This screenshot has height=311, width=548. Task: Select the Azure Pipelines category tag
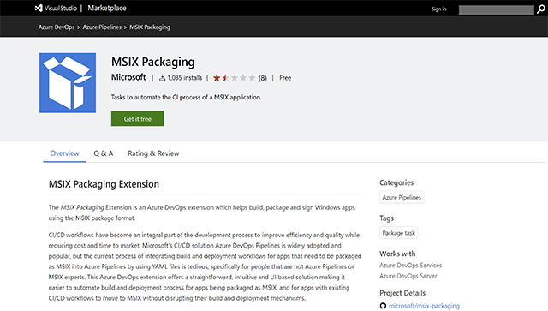(402, 197)
